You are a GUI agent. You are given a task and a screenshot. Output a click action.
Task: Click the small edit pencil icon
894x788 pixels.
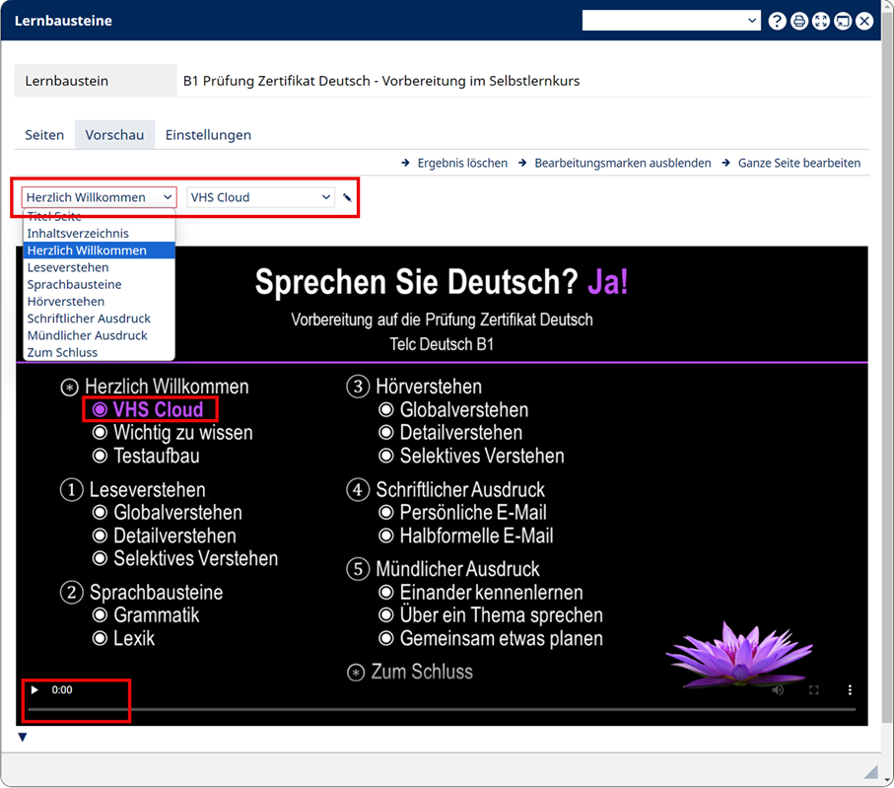pos(347,198)
